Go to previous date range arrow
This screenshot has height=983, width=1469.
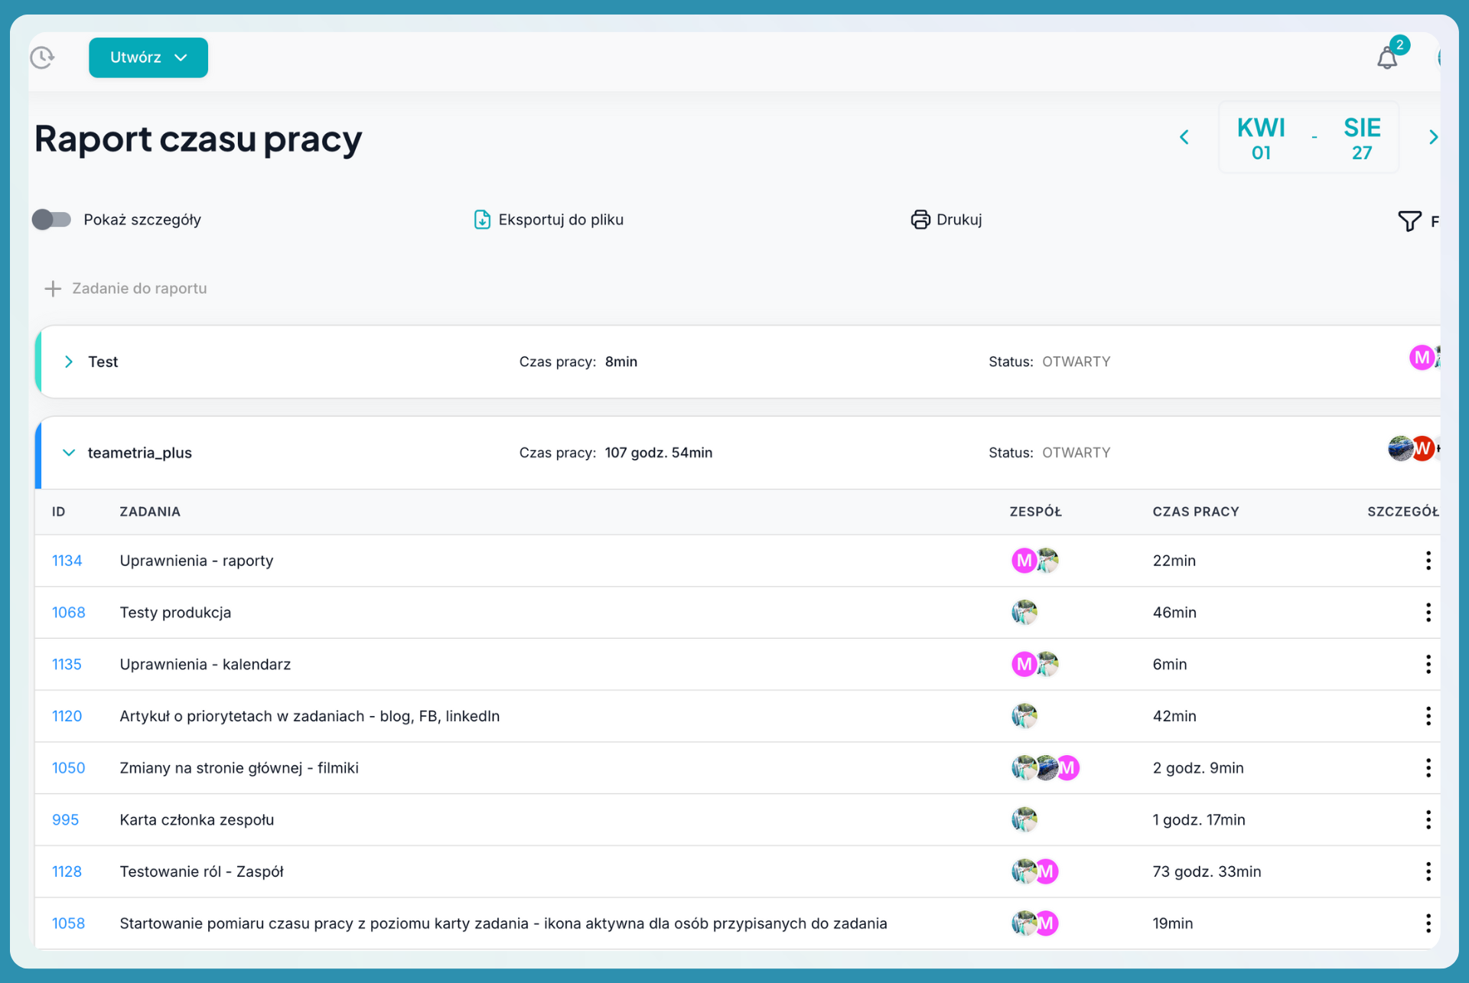[1184, 137]
